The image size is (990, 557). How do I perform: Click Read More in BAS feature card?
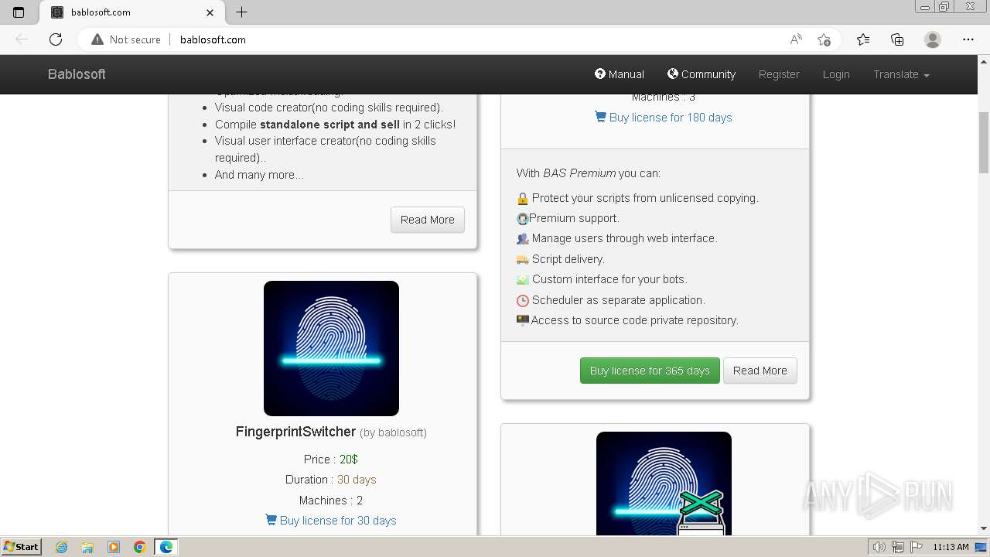(x=428, y=220)
